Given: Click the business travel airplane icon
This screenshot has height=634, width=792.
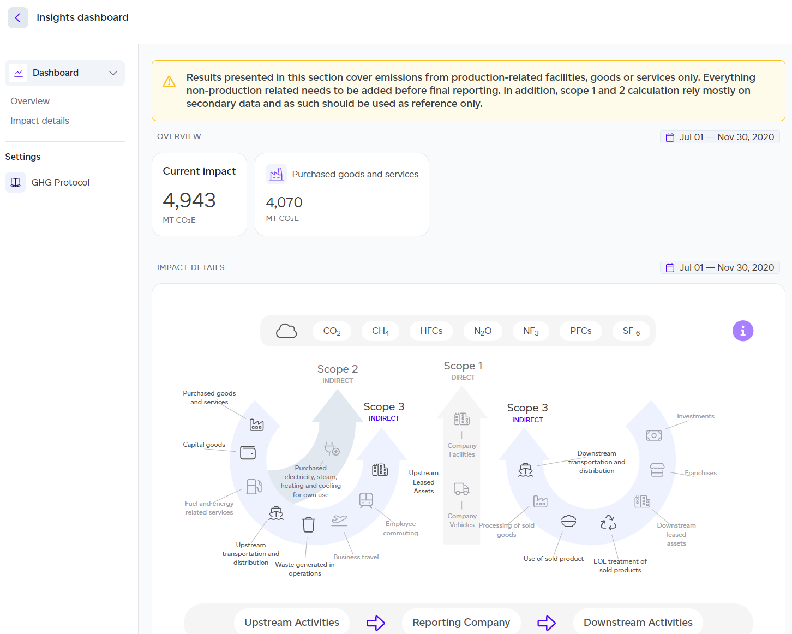Looking at the screenshot, I should 339,519.
